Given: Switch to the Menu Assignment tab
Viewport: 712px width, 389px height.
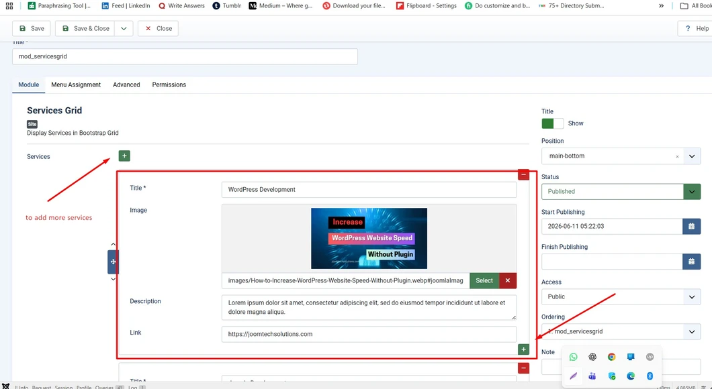Looking at the screenshot, I should (x=76, y=85).
